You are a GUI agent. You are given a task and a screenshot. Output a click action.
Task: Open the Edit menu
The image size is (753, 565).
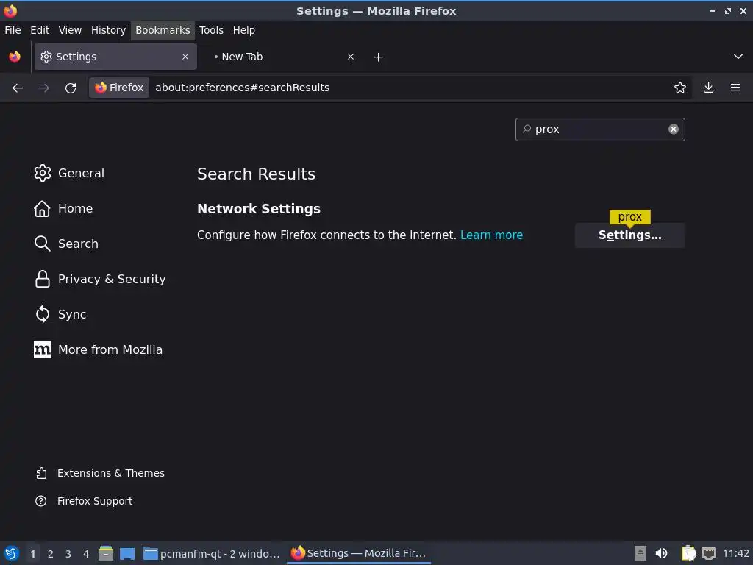40,30
